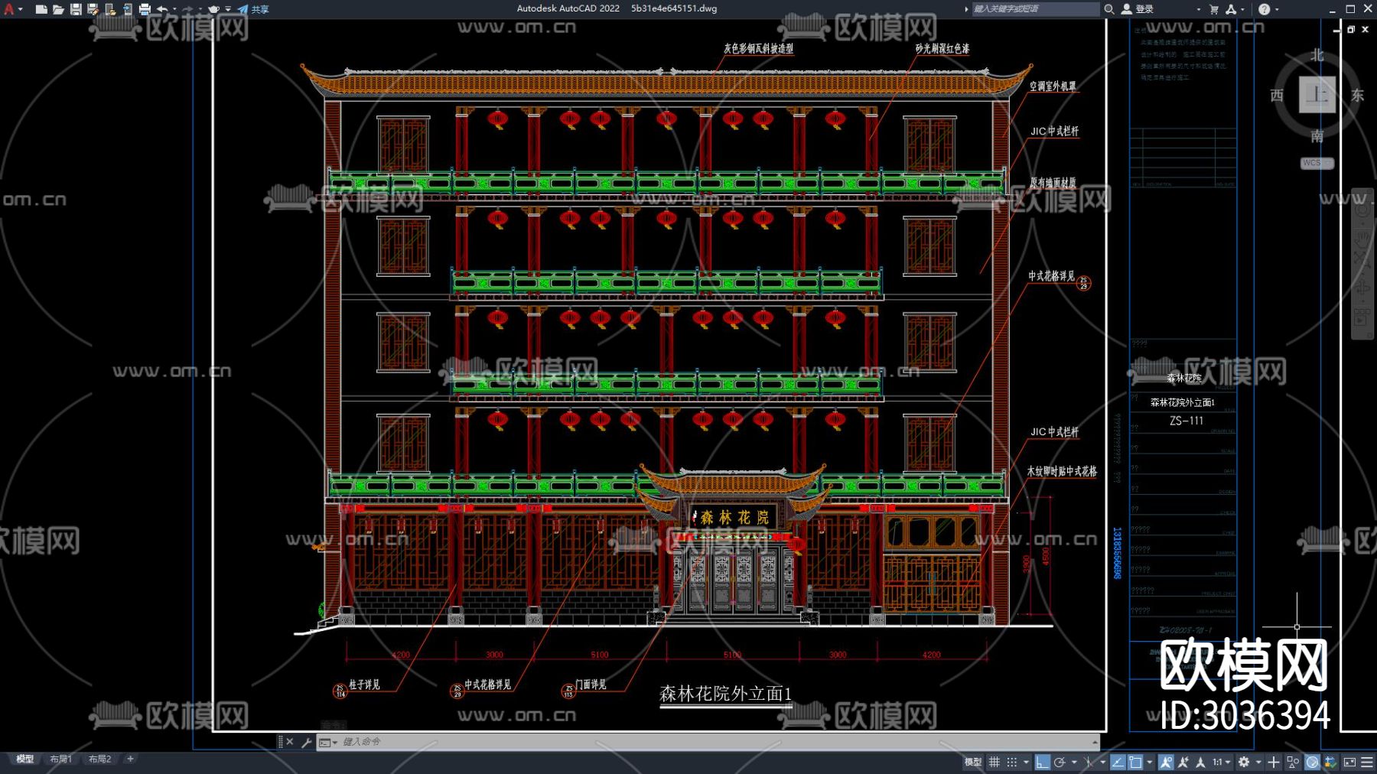Toggle clean screen mode
The image size is (1377, 774).
tap(1349, 762)
